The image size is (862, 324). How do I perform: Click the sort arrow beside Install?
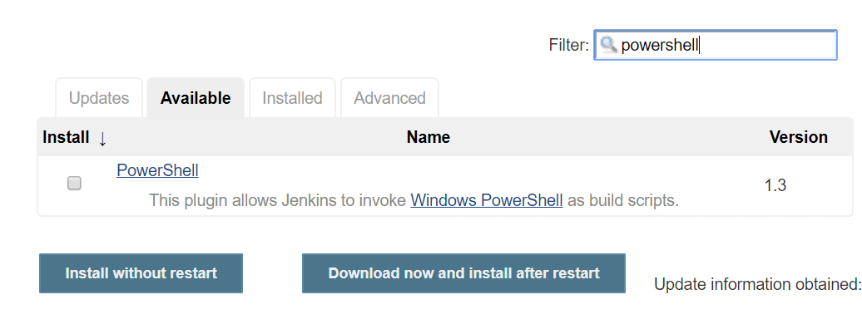(103, 139)
